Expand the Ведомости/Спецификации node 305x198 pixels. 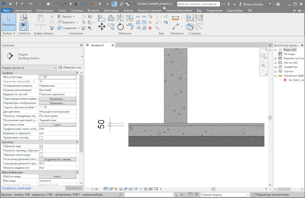coord(276,59)
